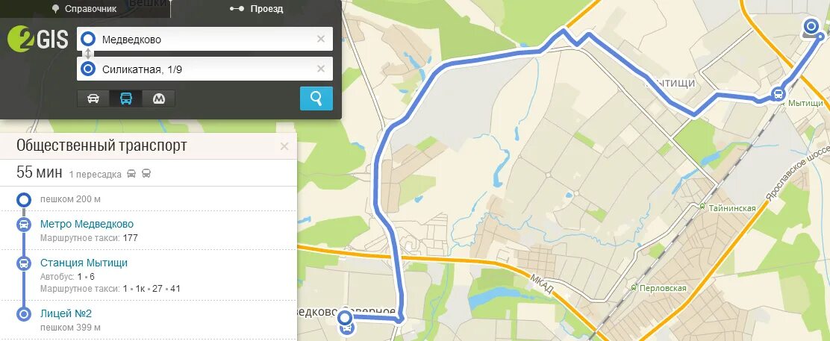Clear the Медведково field
This screenshot has height=341, width=830.
[x=320, y=40]
